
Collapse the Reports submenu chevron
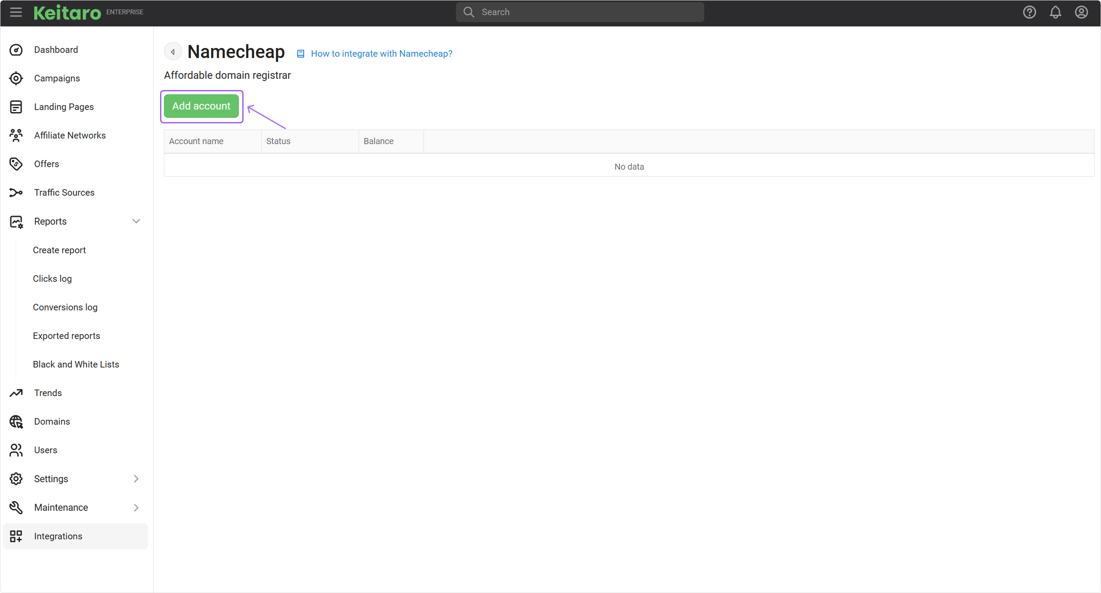coord(136,221)
